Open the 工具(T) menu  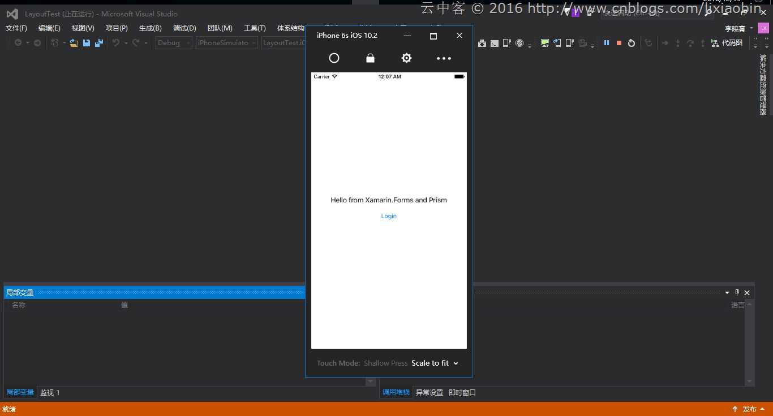(x=255, y=28)
